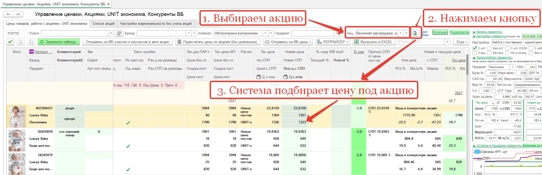Click the Тек.цена column header link
The image size is (542, 175).
[x=458, y=60]
